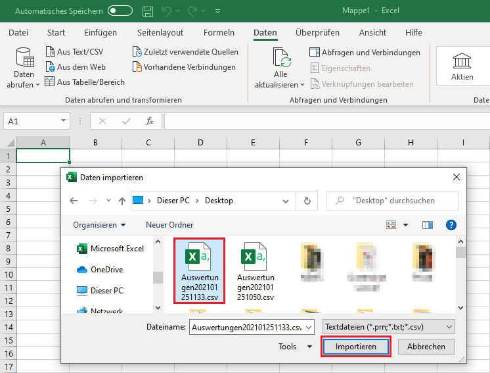Select file Auswertungen202101251050.csv

tap(255, 271)
